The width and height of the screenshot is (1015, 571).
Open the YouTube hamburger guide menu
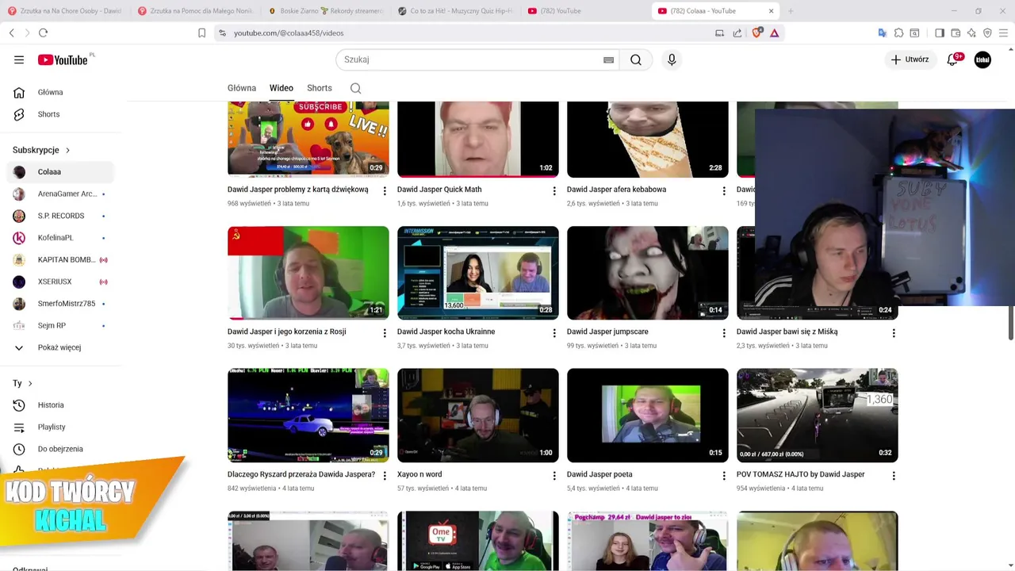(x=19, y=59)
